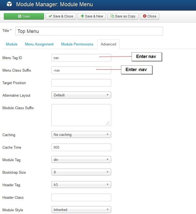The height and width of the screenshot is (214, 196).
Task: Switch to the Module tab
Action: click(x=12, y=44)
